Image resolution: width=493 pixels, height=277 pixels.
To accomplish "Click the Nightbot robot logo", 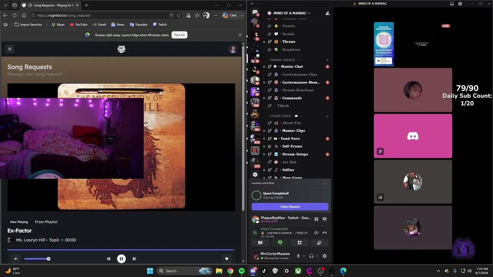I will [121, 49].
